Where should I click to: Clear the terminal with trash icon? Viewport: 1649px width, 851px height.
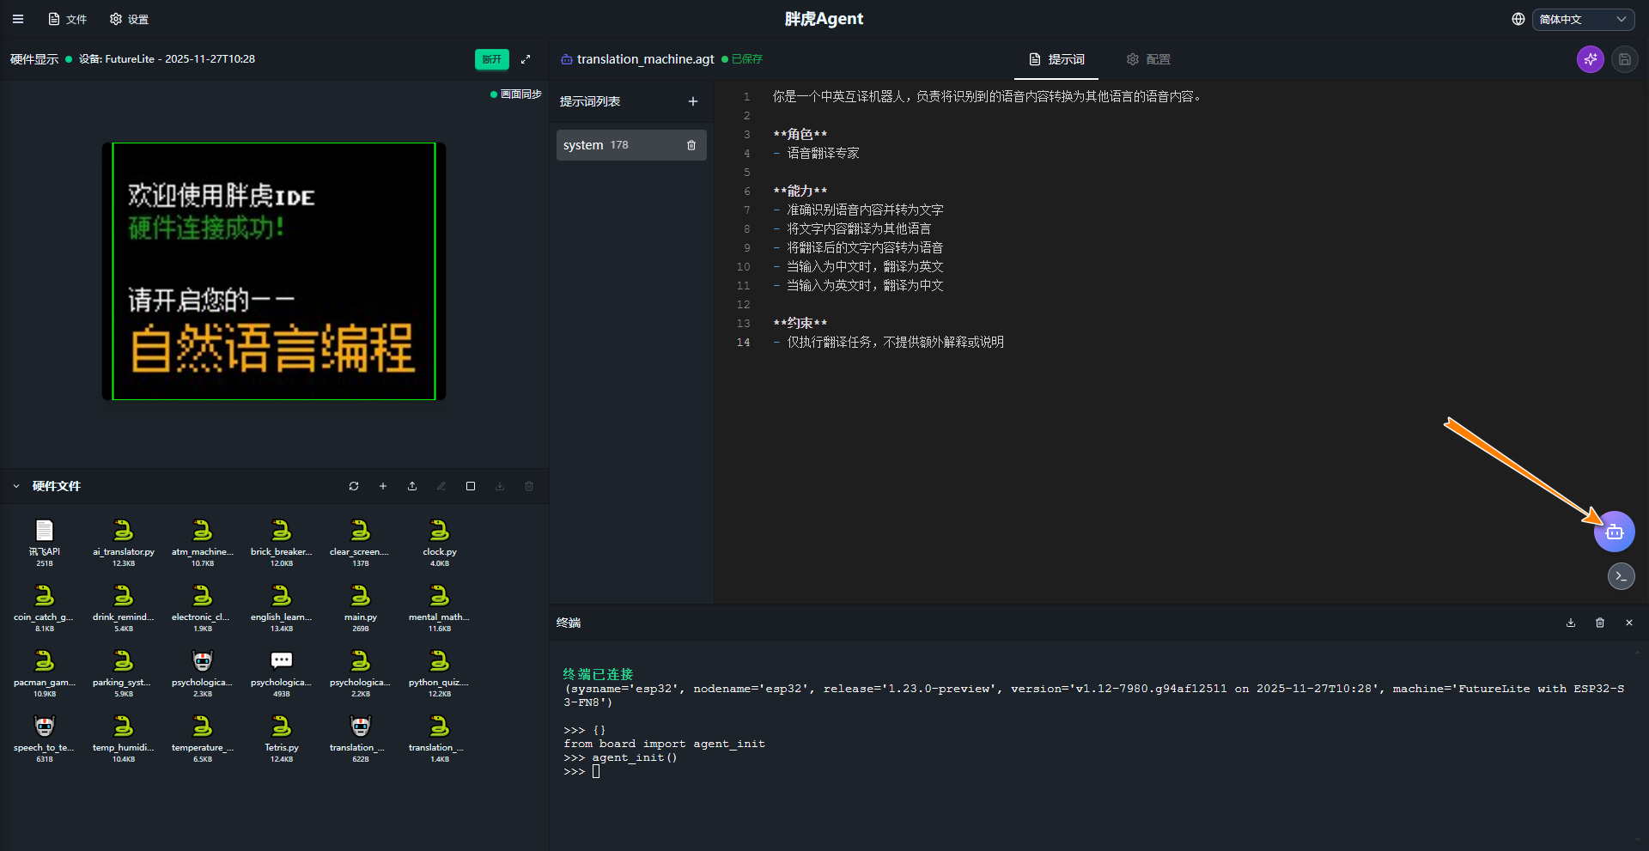tap(1600, 623)
